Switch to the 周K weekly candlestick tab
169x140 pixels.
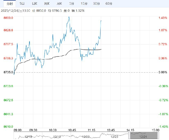47,4
